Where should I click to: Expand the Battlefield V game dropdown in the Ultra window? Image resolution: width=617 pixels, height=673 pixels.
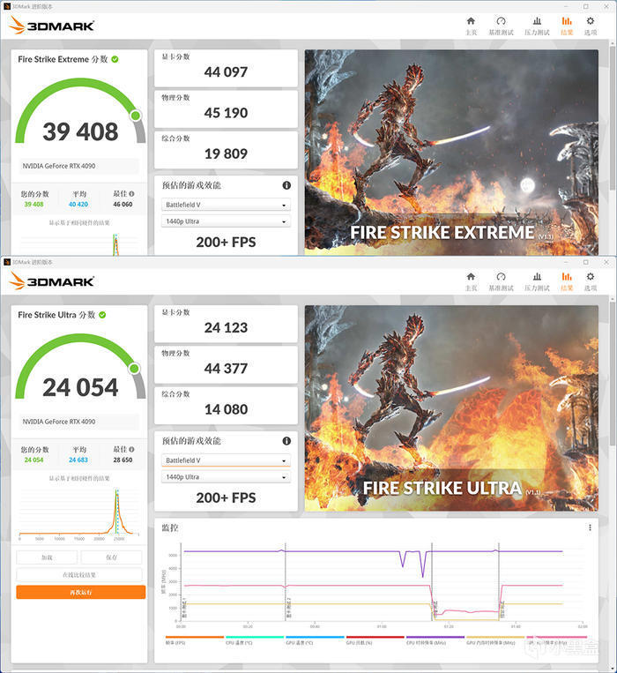point(226,460)
